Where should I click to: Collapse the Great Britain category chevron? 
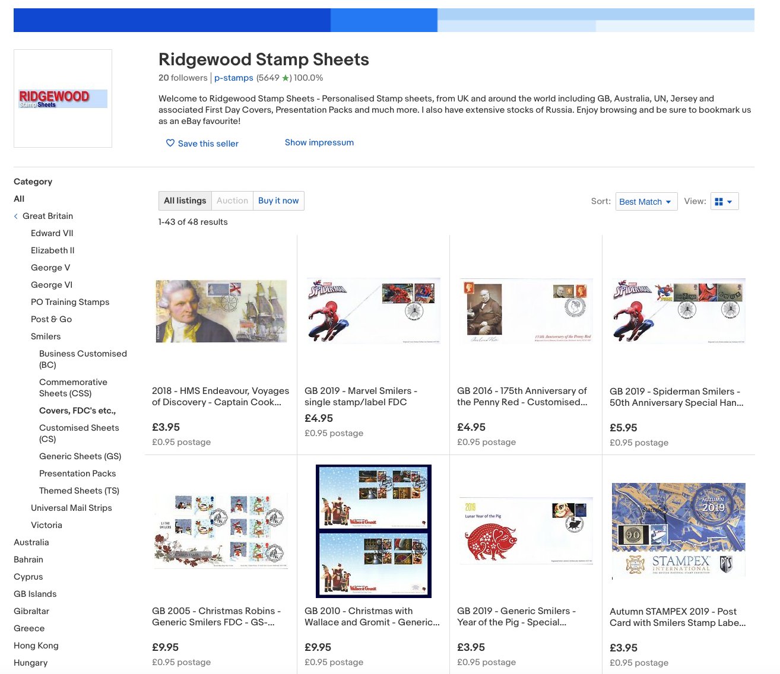pyautogui.click(x=16, y=217)
